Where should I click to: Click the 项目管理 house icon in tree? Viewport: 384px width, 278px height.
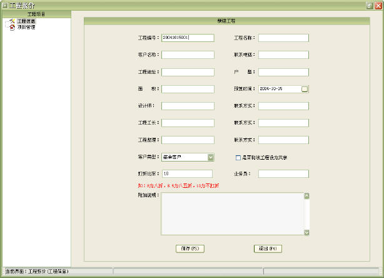pyautogui.click(x=12, y=28)
